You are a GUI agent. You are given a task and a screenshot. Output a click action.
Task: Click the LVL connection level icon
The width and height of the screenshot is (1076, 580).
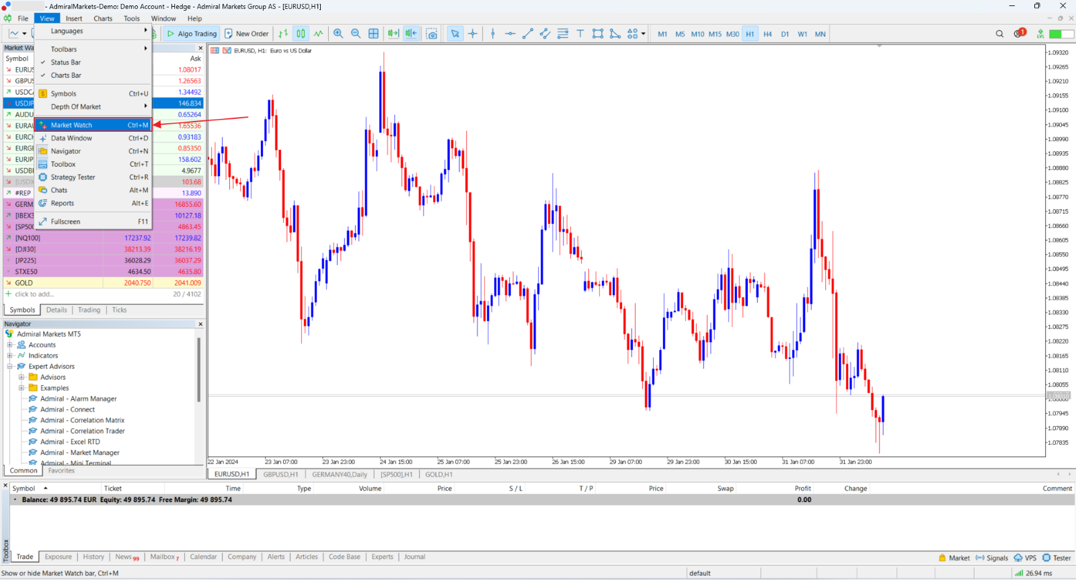1040,34
